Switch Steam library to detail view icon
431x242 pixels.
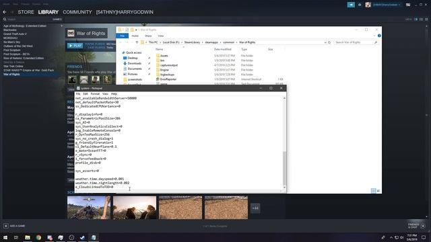(416, 19)
